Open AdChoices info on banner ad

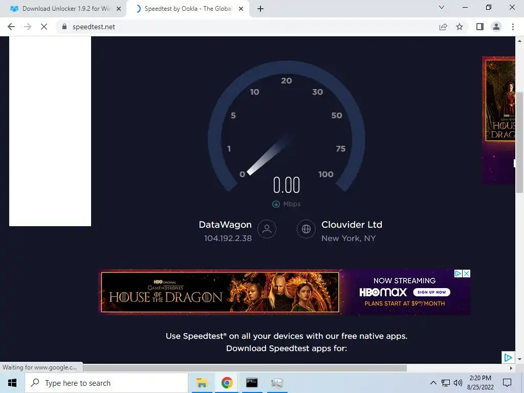[458, 274]
